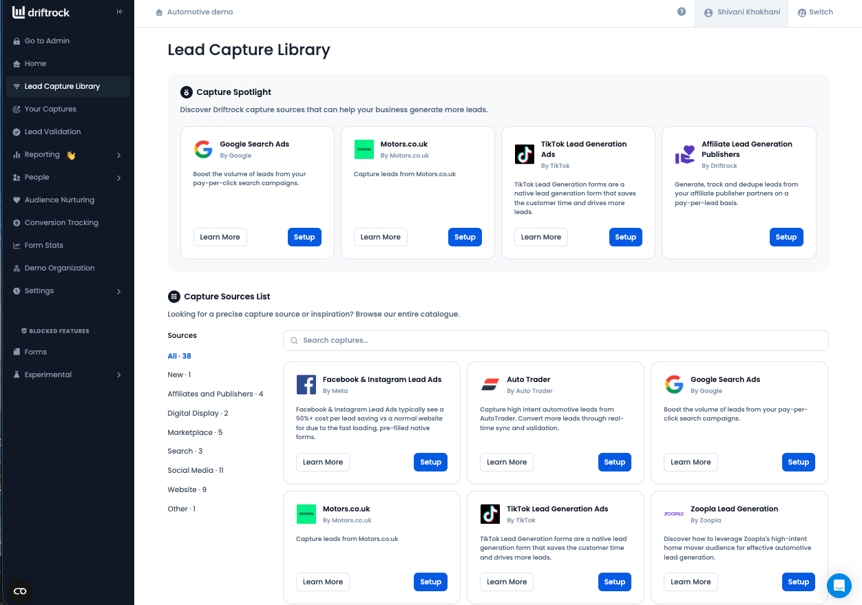
Task: Expand the Settings submenu chevron
Action: (118, 292)
